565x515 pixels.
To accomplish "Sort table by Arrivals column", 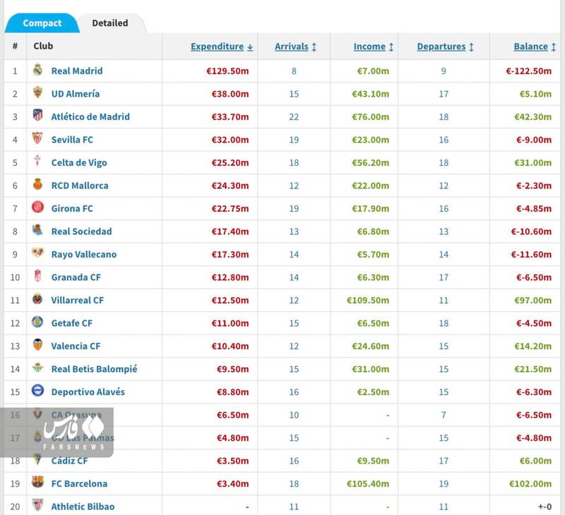I will 295,47.
